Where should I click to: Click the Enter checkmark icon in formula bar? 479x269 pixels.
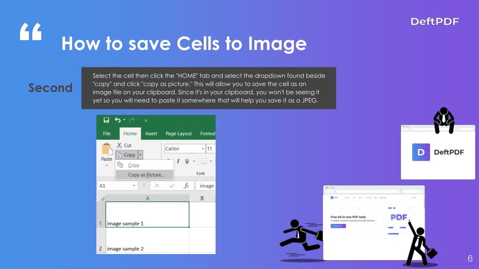click(172, 186)
